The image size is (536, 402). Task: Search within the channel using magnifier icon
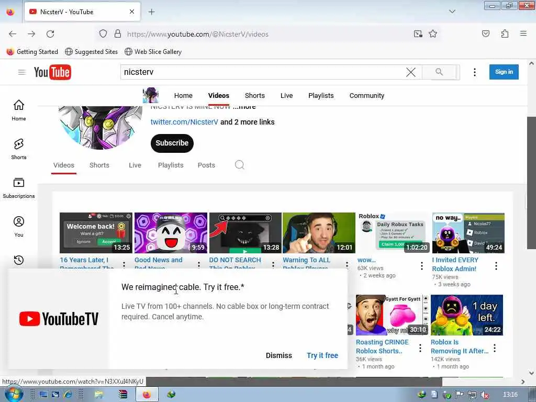[240, 165]
